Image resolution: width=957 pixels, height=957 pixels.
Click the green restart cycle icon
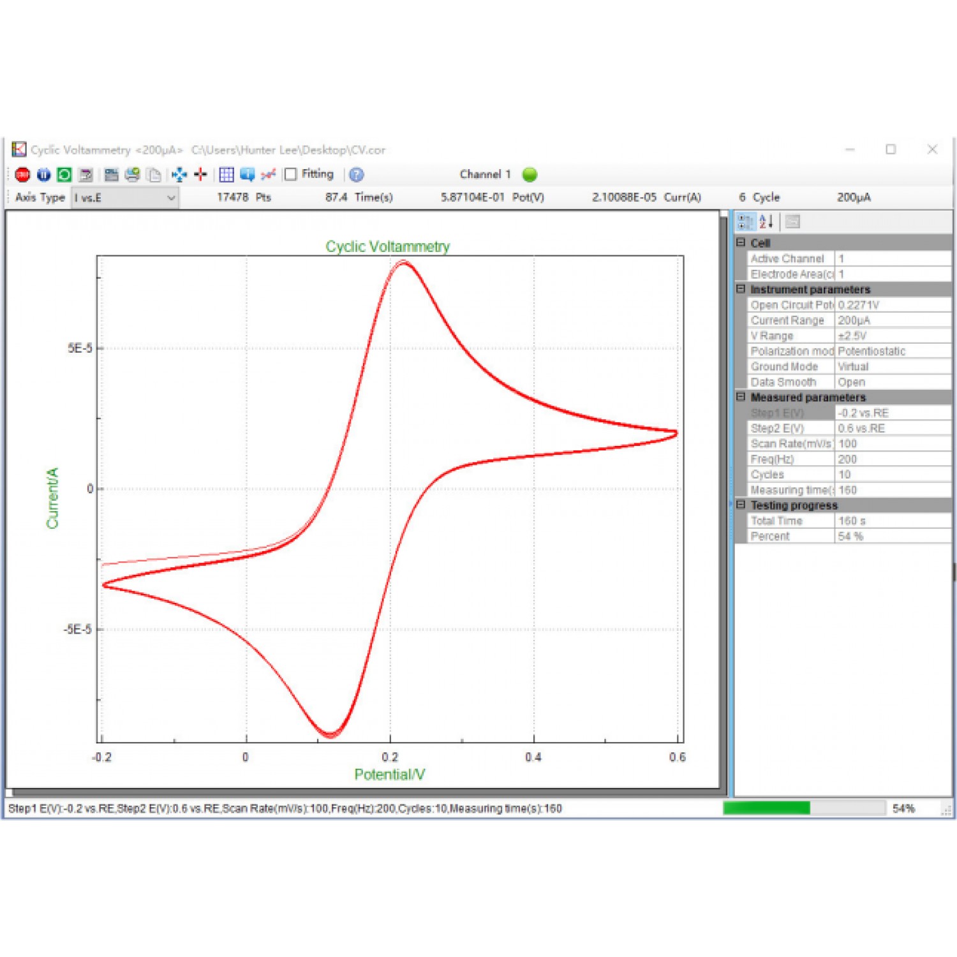coord(64,175)
